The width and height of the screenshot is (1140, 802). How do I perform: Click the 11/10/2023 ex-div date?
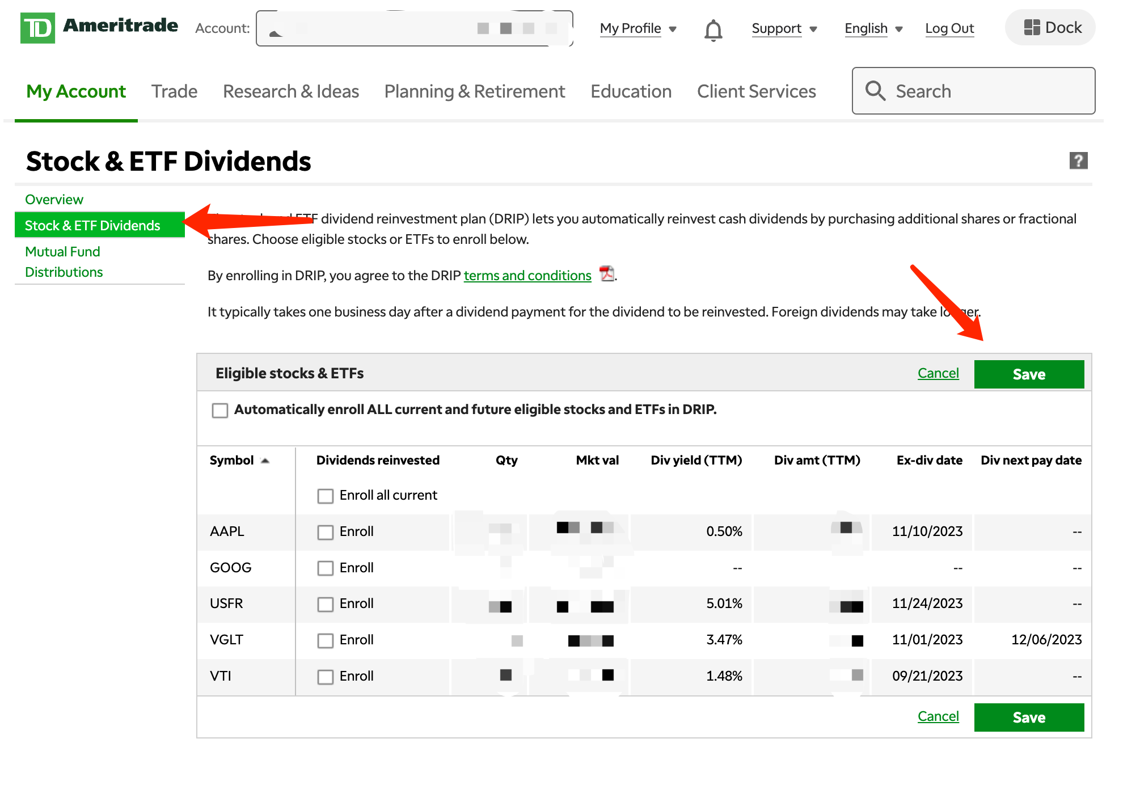pyautogui.click(x=927, y=531)
